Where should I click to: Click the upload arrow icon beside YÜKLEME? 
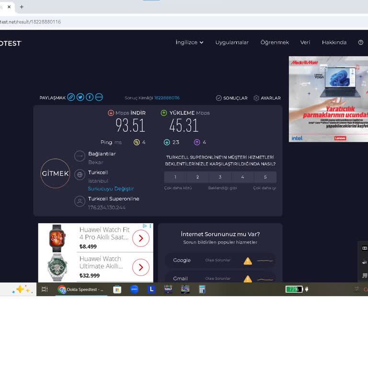[x=164, y=113]
